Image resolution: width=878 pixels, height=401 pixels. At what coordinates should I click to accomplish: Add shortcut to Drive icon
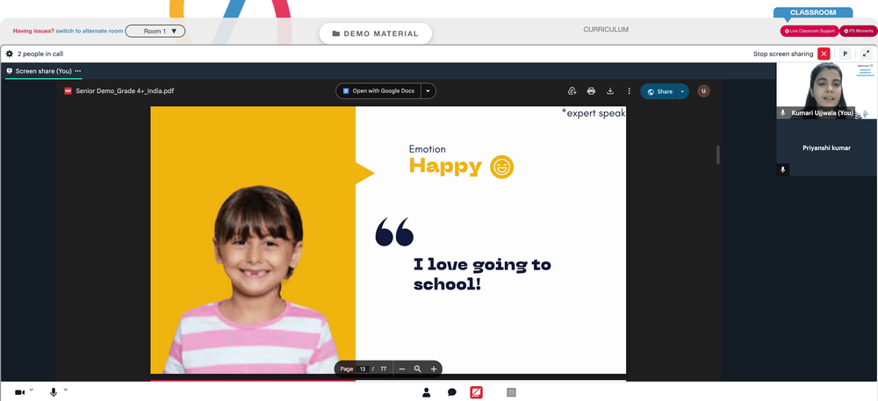click(x=572, y=91)
